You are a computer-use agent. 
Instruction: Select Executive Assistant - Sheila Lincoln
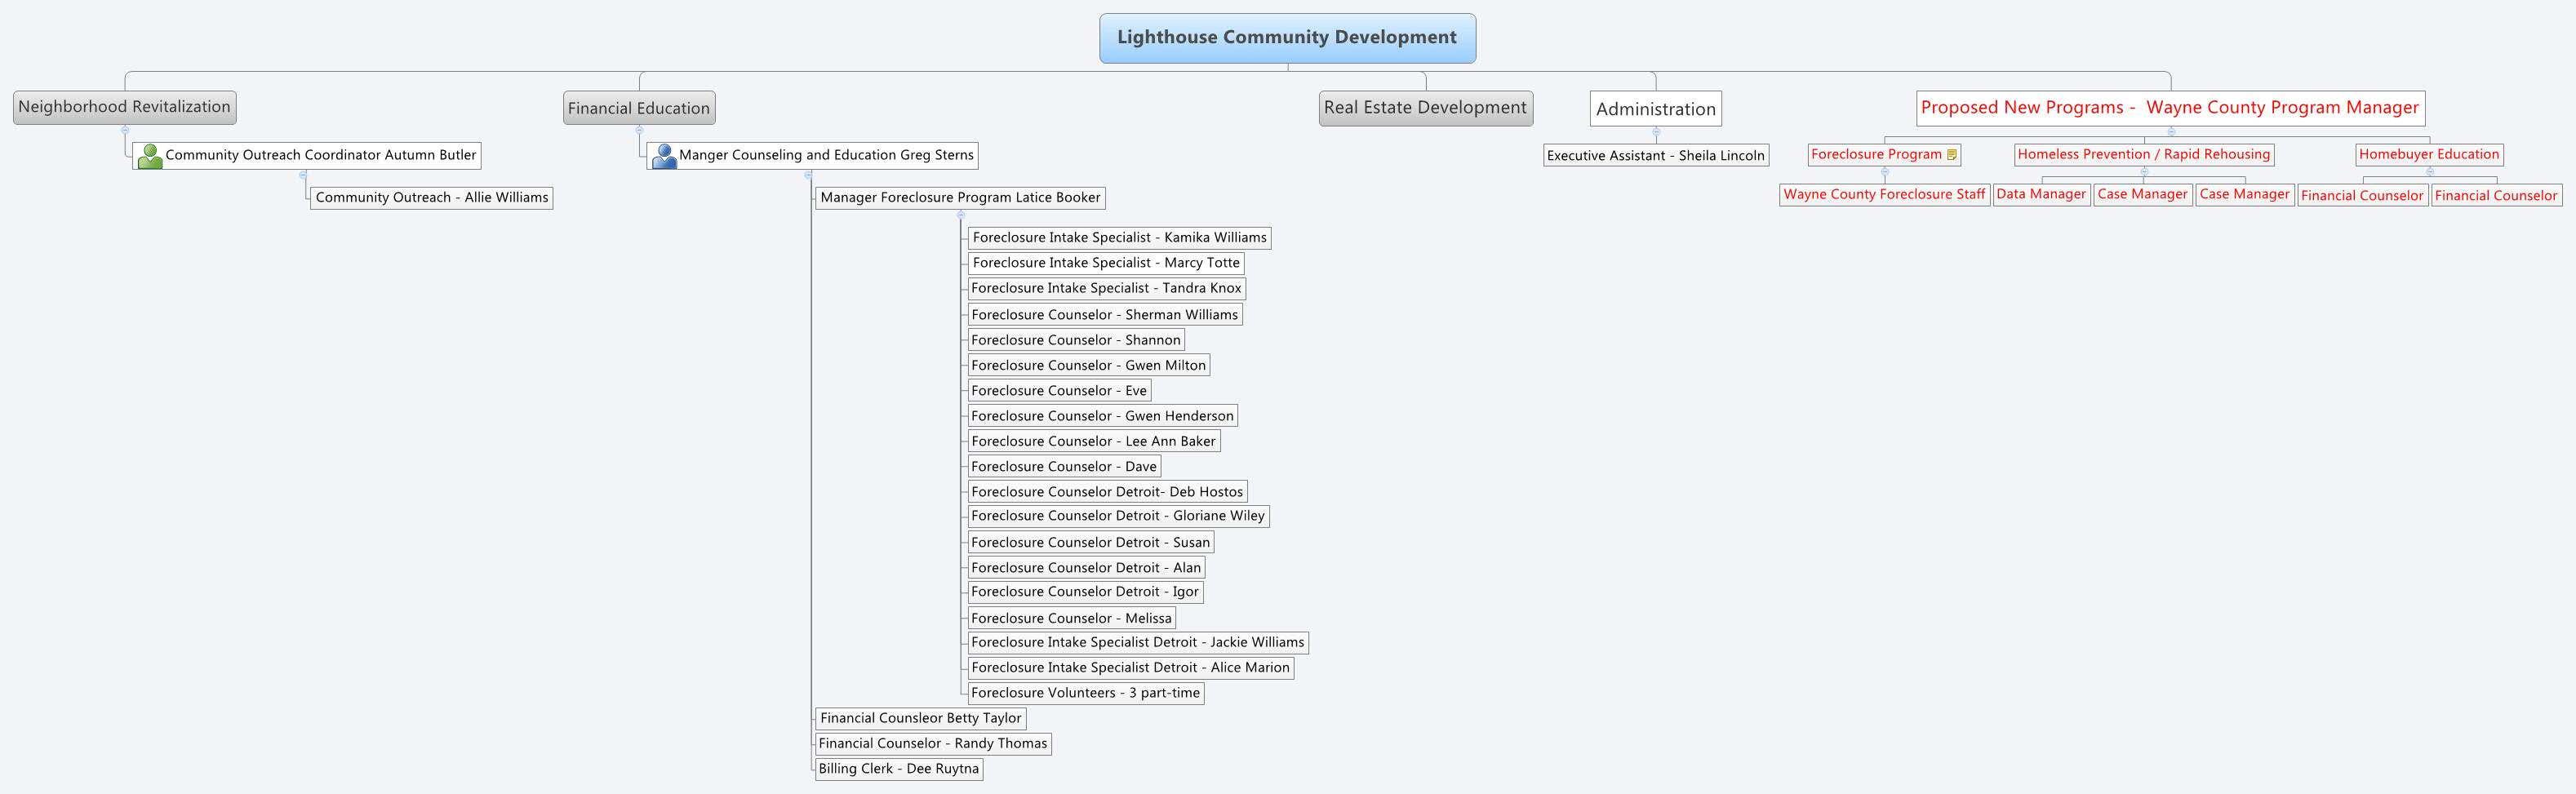1656,156
